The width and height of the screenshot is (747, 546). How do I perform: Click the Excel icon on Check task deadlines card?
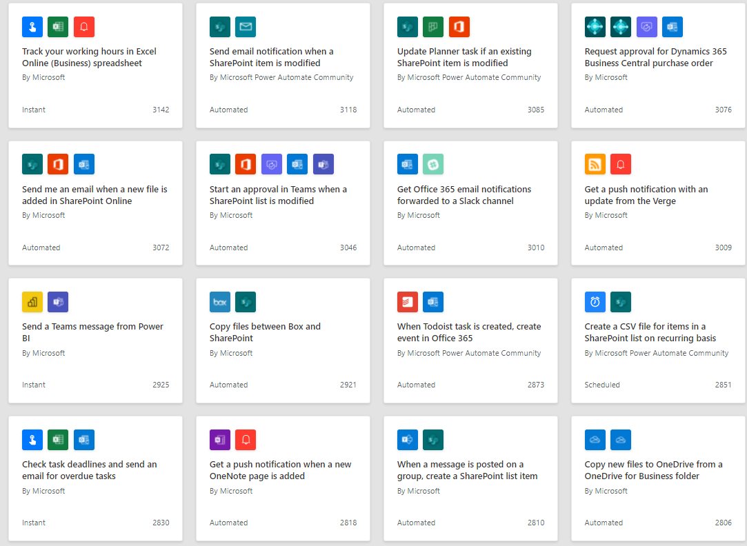click(58, 440)
